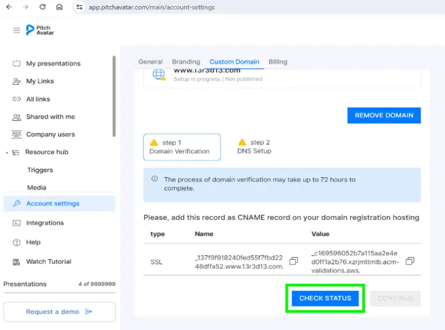The image size is (445, 330).
Task: Switch to the Billing tab
Action: (x=278, y=62)
